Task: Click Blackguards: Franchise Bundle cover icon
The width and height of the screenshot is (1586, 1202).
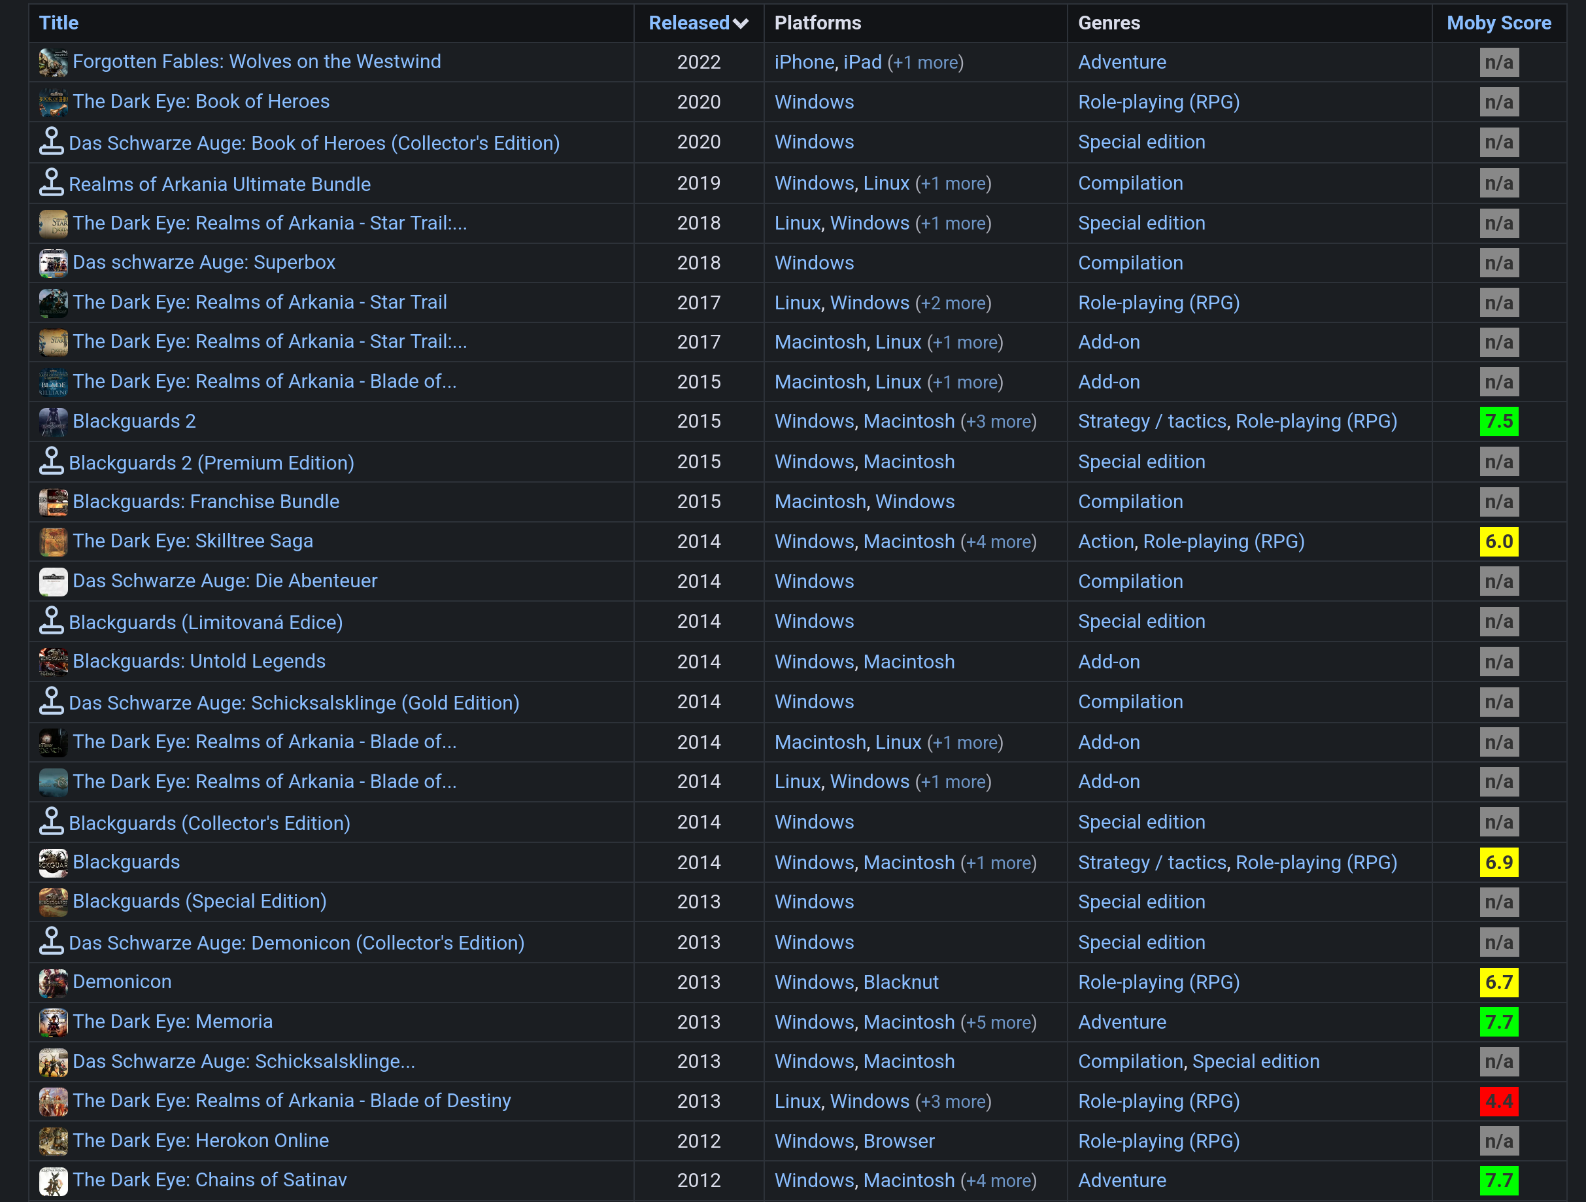Action: 53,502
